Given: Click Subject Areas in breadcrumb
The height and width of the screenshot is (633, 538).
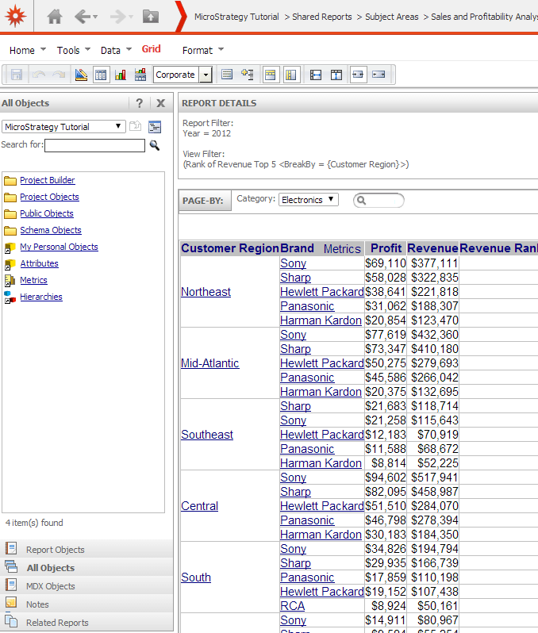Looking at the screenshot, I should 391,17.
